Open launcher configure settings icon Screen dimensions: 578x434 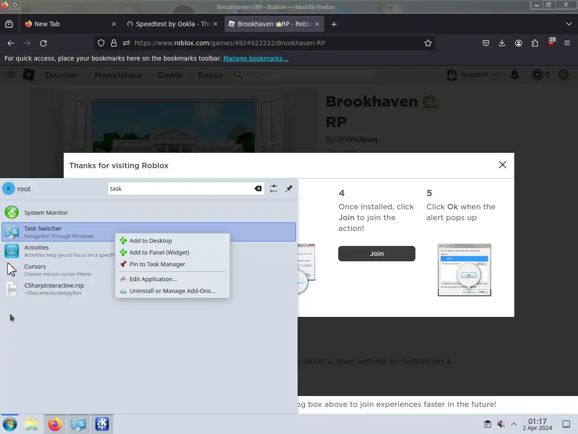pyautogui.click(x=274, y=189)
